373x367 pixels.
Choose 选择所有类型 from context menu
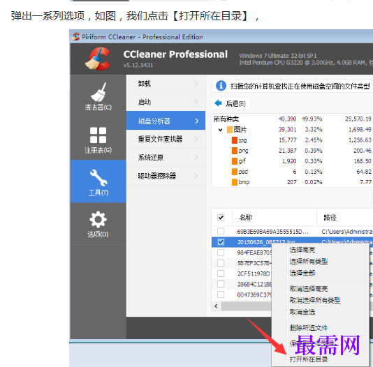309,261
